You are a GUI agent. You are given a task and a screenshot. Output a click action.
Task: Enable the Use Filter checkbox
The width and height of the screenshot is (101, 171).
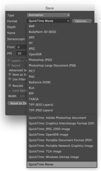pyautogui.click(x=10, y=79)
